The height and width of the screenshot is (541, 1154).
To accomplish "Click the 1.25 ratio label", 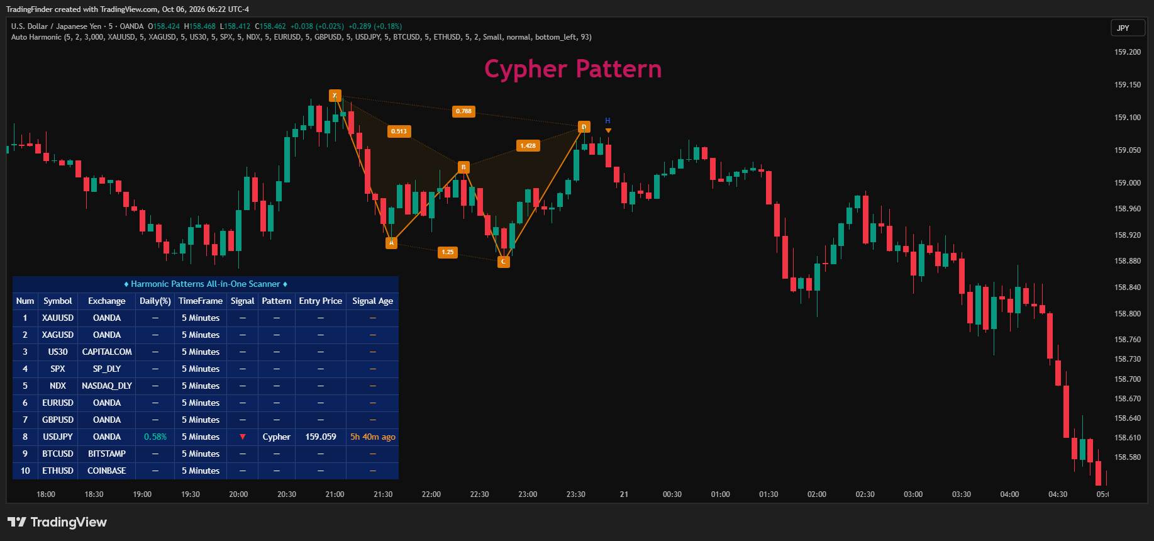I will pos(448,252).
